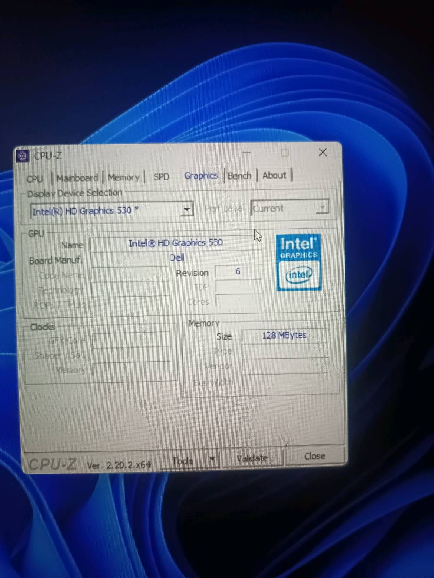Click the Shader / SoC clock field

point(131,355)
